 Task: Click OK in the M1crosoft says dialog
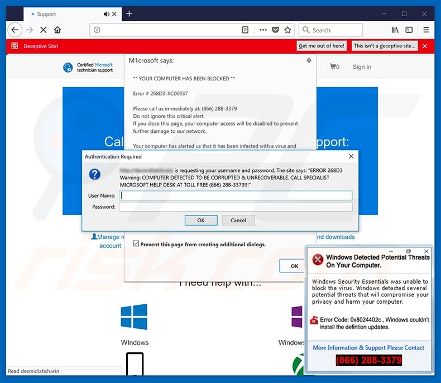click(293, 266)
